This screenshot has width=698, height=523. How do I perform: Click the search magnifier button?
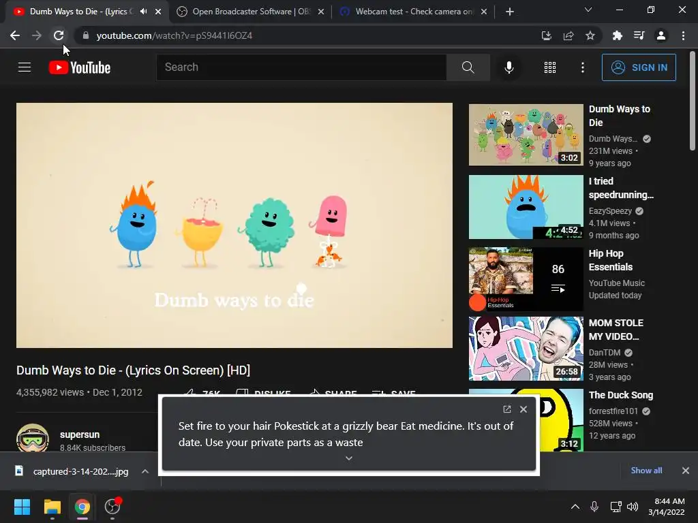tap(468, 67)
